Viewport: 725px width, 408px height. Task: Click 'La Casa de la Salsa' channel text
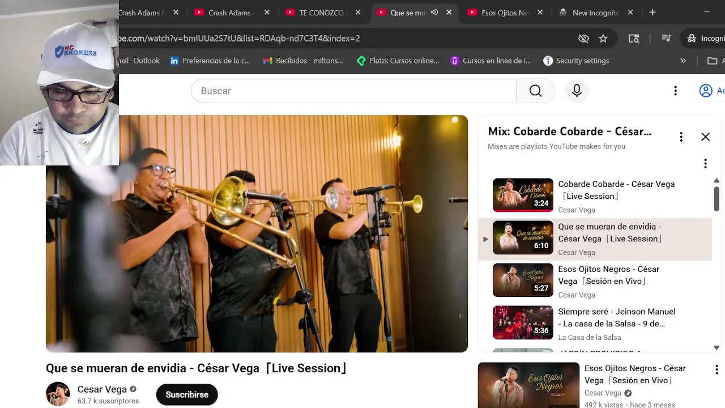click(x=590, y=337)
